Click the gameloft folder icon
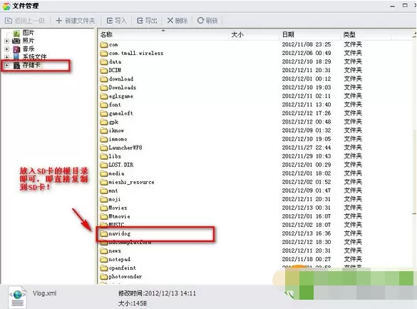The height and width of the screenshot is (309, 417). (x=104, y=113)
